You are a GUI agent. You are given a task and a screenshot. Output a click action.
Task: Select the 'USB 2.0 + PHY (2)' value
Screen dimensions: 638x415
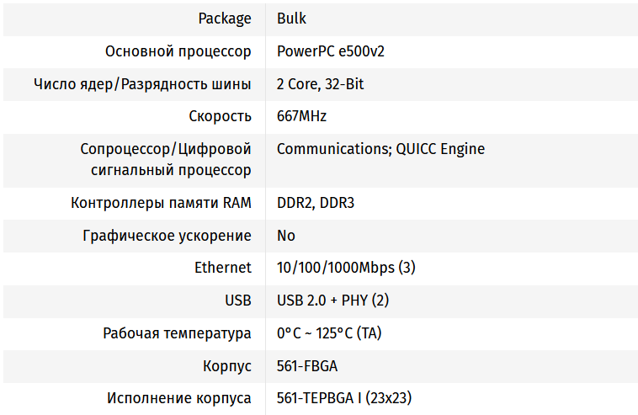[332, 301]
